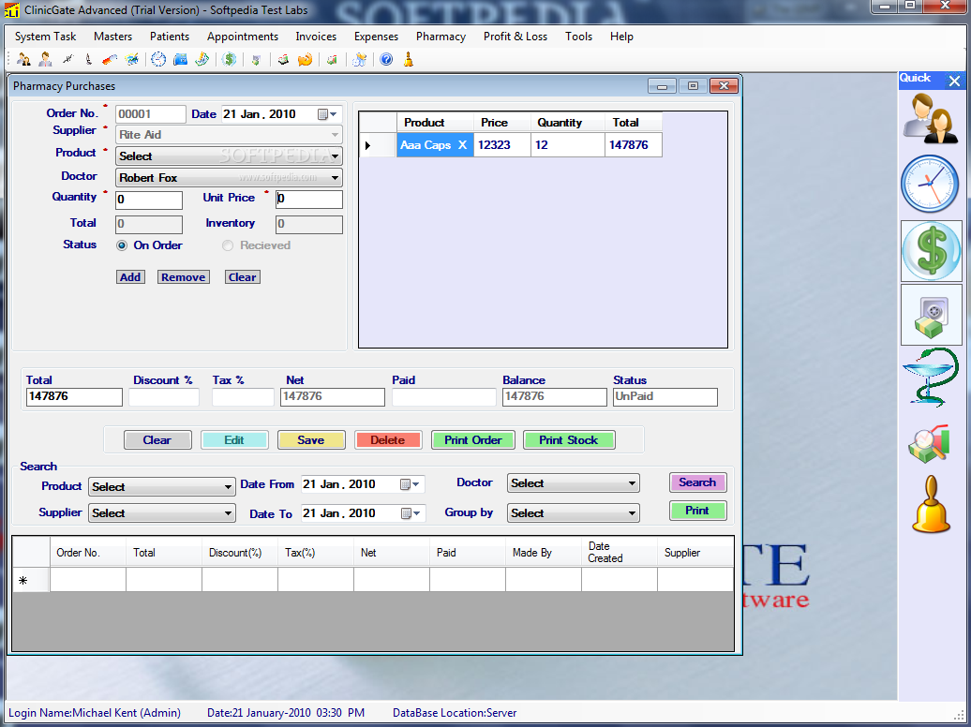Click the Order No. column header
971x727 pixels.
tap(88, 553)
